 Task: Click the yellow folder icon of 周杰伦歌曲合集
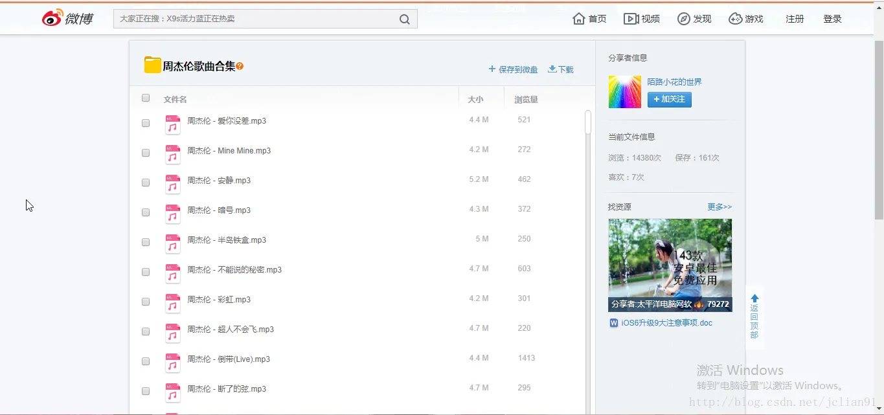click(152, 65)
